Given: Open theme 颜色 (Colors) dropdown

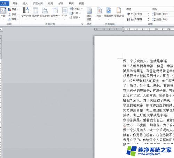Looking at the screenshot, I should (13, 9).
